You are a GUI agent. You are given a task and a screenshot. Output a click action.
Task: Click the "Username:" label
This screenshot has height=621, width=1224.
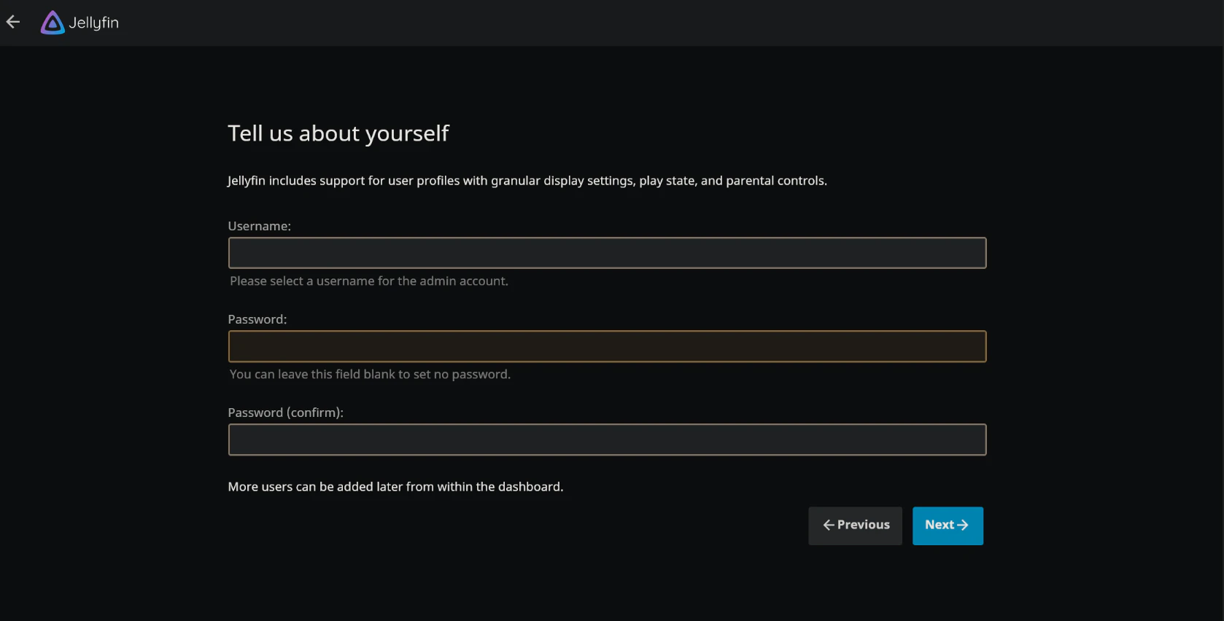pyautogui.click(x=260, y=226)
